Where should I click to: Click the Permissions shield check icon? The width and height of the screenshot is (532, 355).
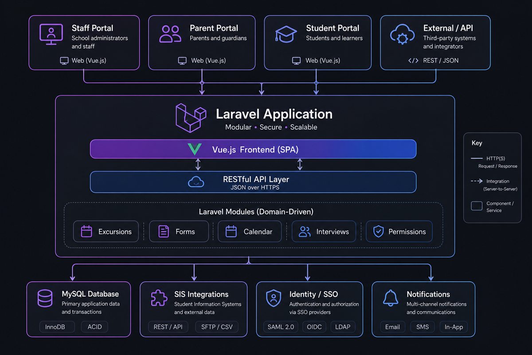[378, 231]
